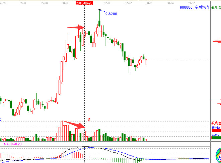The height and width of the screenshot is (163, 221).
Task: Select the 08-10 date on the time axis
Action: [149, 3]
